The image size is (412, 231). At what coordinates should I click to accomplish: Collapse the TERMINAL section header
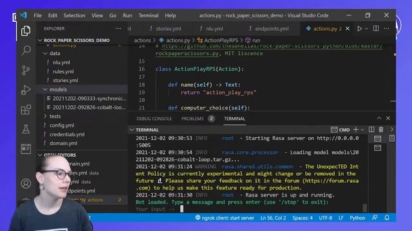pyautogui.click(x=131, y=130)
